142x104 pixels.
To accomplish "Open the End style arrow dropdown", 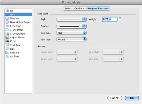I will [113, 52].
